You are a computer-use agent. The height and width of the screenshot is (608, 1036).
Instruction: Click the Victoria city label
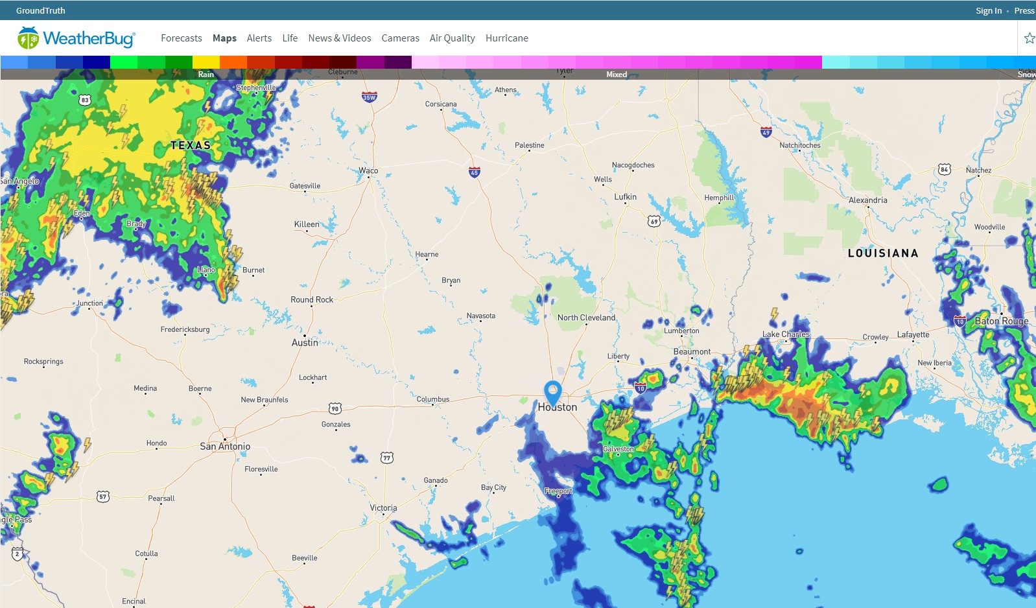coord(383,508)
